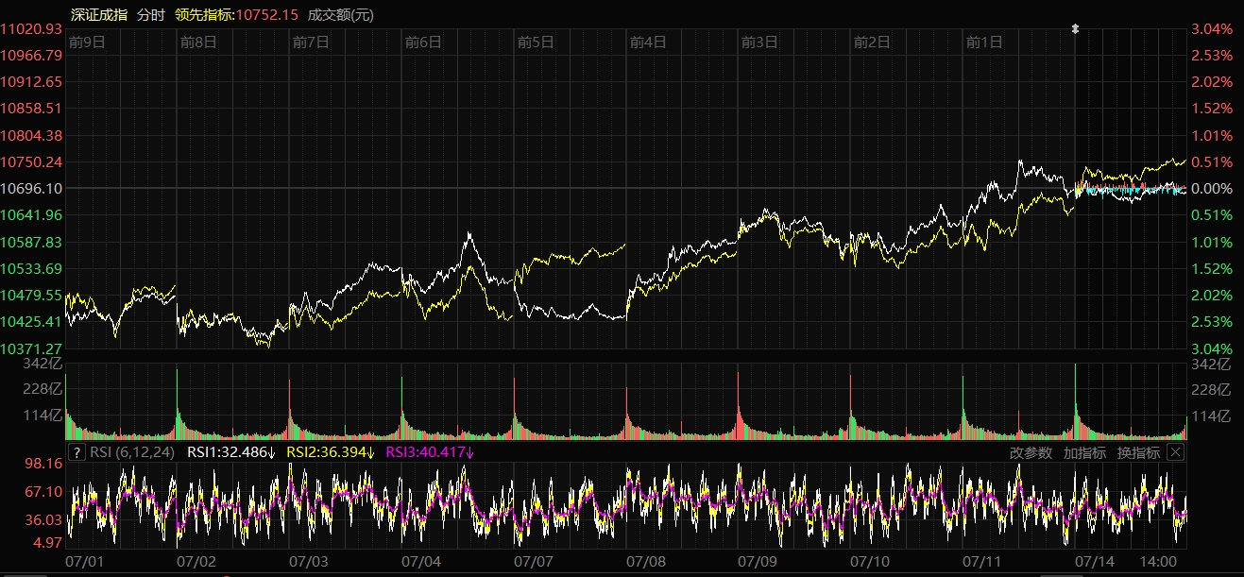Screen dimensions: 1244x577
Task: Click 换指标 to switch indicator
Action: pyautogui.click(x=1138, y=452)
